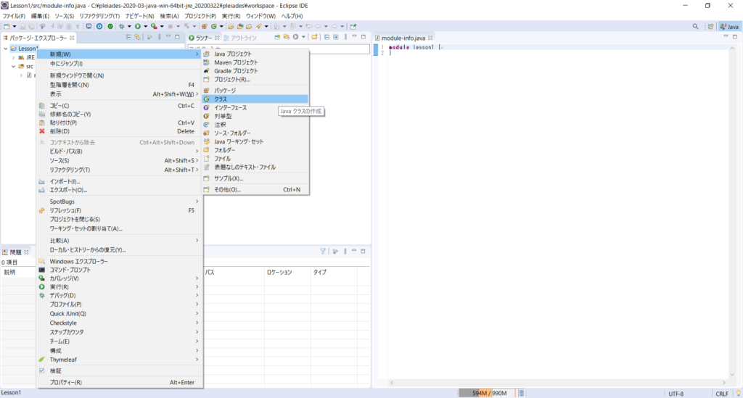743x398 pixels.
Task: Click CRLF line delimiter in status bar
Action: tap(722, 394)
